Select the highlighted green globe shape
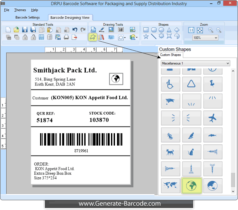The height and width of the screenshot is (210, 238). click(192, 186)
